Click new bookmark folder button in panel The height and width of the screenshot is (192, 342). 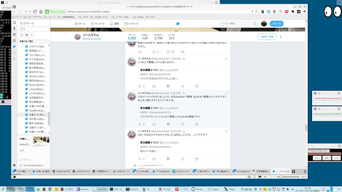(x=27, y=35)
